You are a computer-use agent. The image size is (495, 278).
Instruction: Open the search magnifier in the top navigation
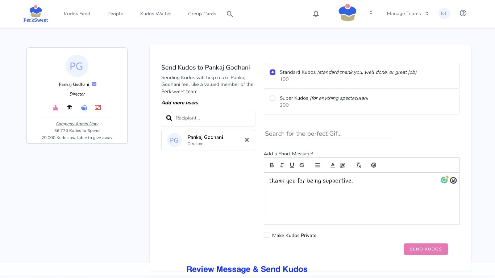pos(230,14)
